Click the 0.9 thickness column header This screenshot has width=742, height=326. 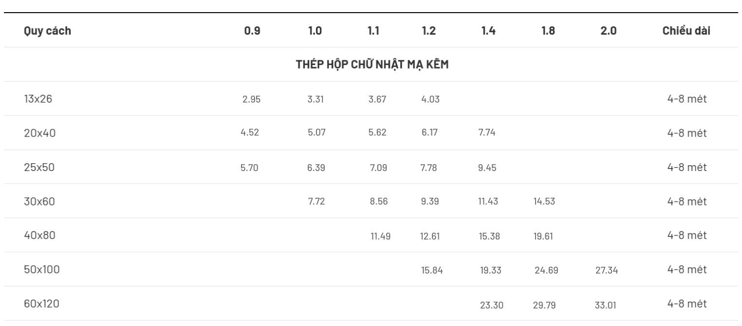tap(252, 31)
